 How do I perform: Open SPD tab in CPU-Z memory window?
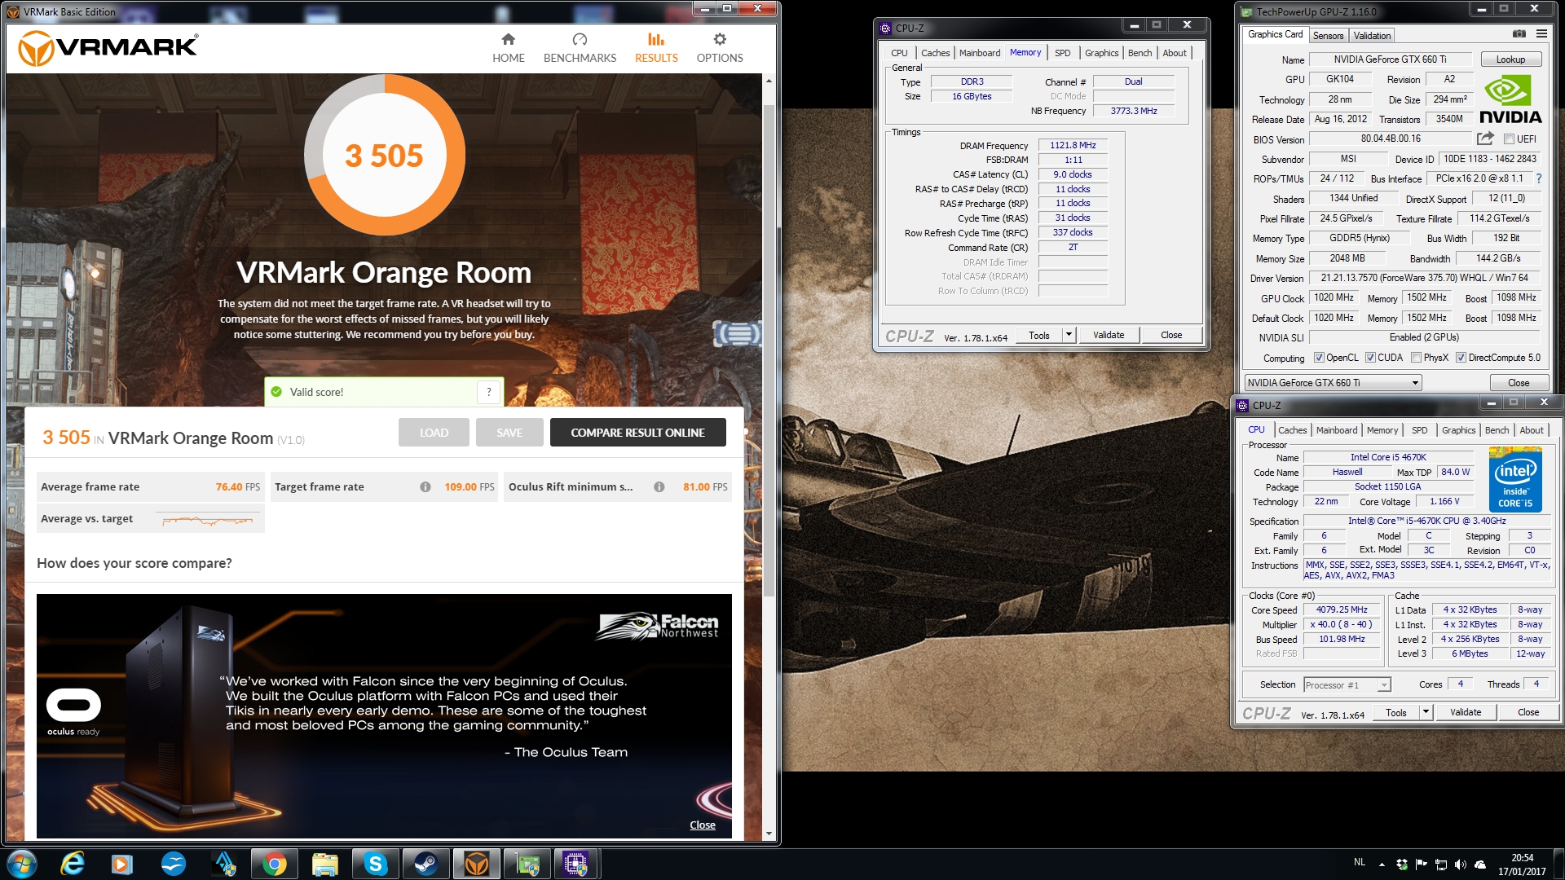1062,53
